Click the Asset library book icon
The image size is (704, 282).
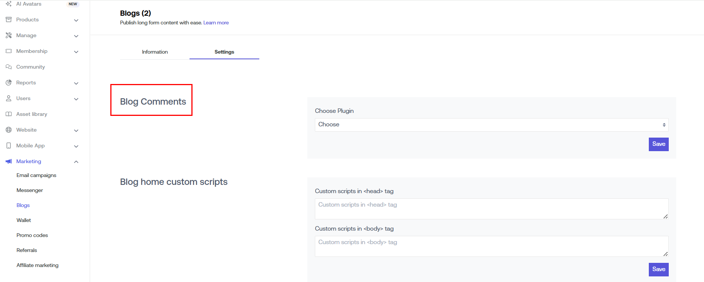pyautogui.click(x=9, y=114)
